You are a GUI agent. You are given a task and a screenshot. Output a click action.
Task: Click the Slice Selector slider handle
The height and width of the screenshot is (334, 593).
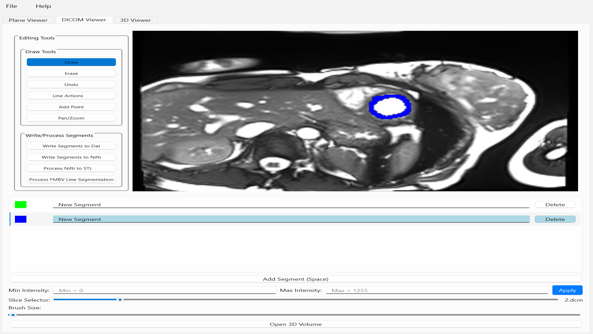(x=120, y=300)
